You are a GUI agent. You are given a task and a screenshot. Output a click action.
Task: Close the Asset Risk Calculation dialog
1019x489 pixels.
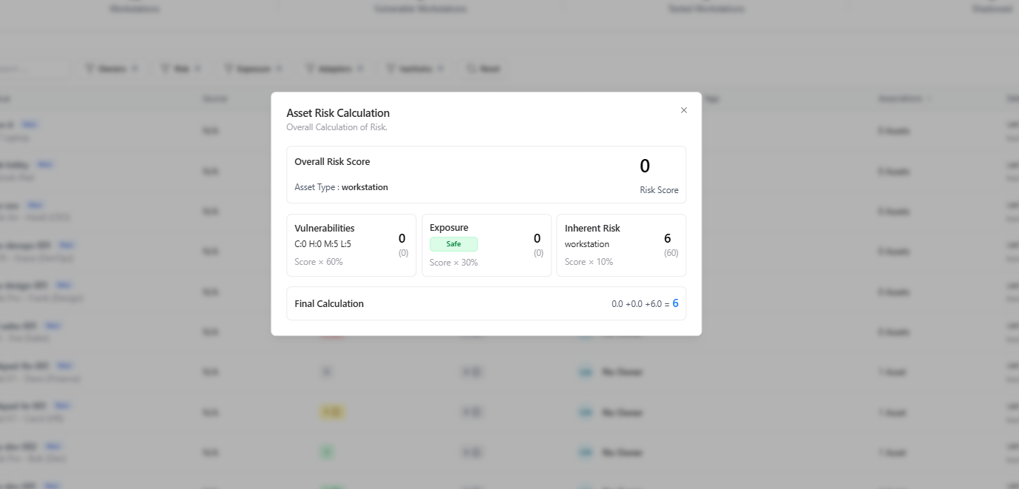coord(683,110)
